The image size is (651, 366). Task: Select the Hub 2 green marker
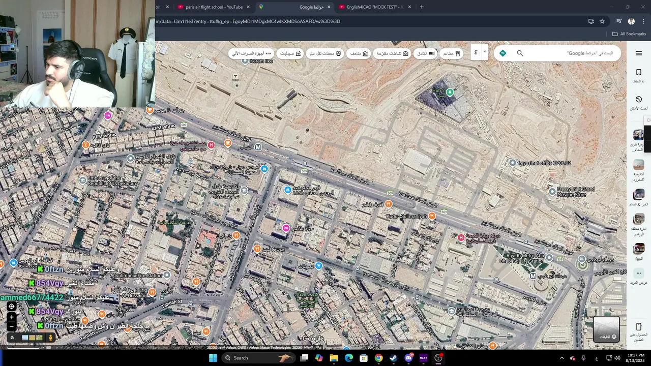coord(450,92)
